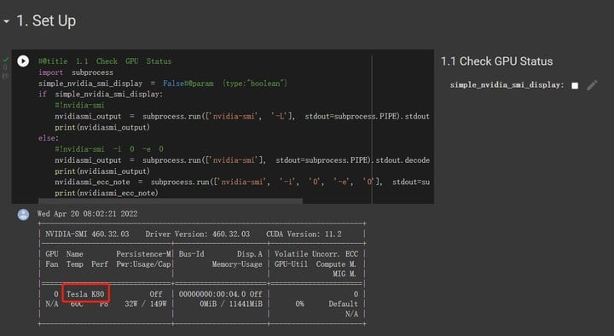Click the code cell horizontal scrollbar
The width and height of the screenshot is (614, 336).
[x=171, y=200]
